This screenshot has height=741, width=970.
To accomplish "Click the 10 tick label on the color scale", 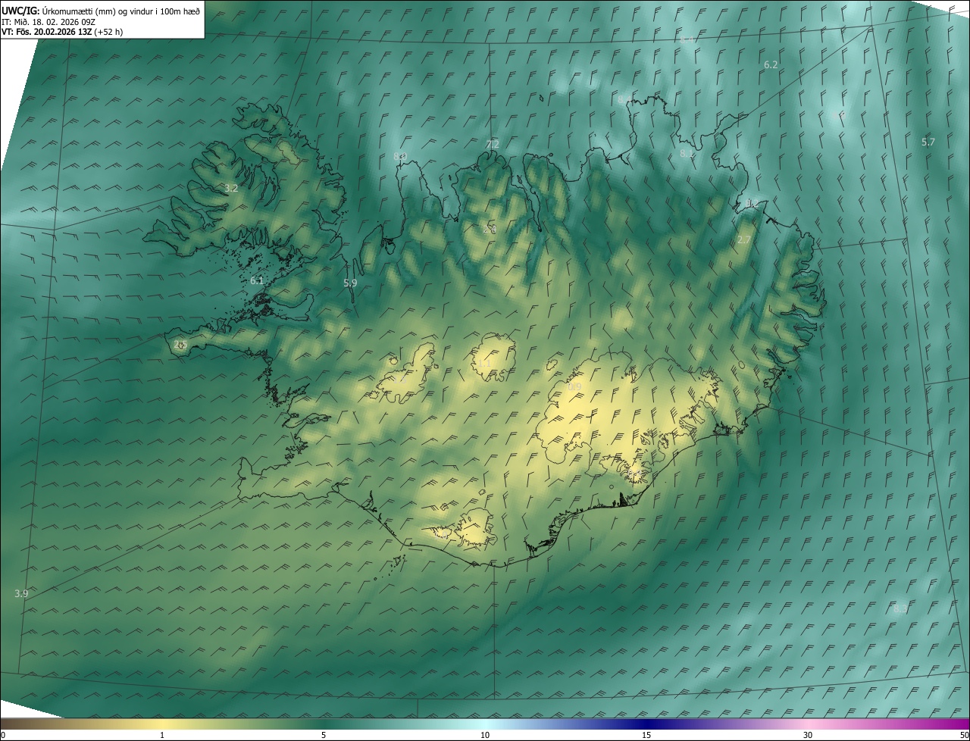I will pos(485,735).
